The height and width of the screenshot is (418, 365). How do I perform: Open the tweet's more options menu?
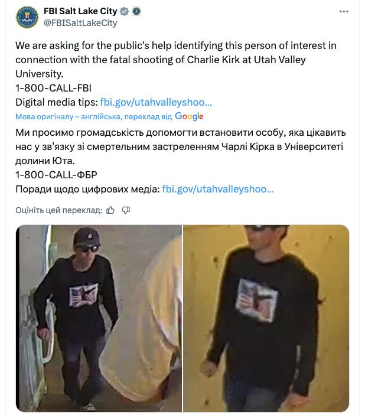click(x=344, y=11)
